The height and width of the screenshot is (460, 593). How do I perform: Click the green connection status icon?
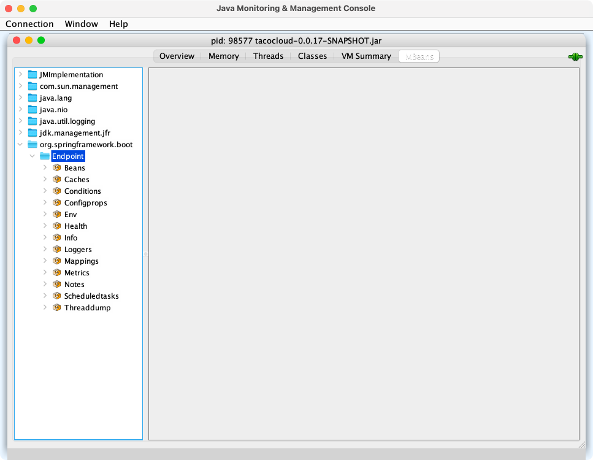575,57
